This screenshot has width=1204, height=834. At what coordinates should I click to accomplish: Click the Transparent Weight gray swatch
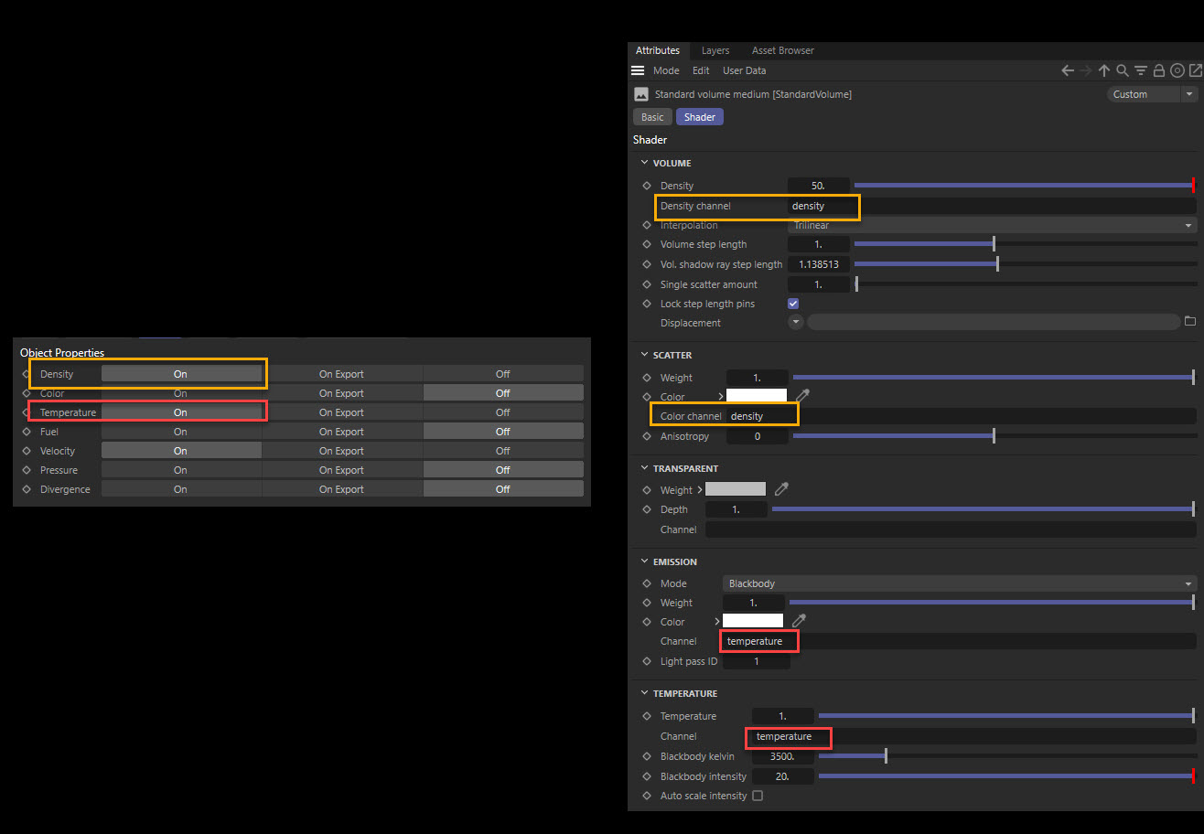click(736, 489)
